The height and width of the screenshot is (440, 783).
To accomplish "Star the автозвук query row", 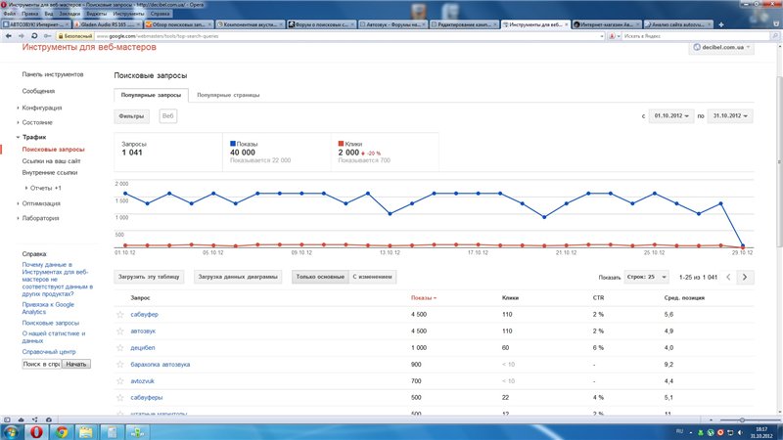I will tap(120, 331).
